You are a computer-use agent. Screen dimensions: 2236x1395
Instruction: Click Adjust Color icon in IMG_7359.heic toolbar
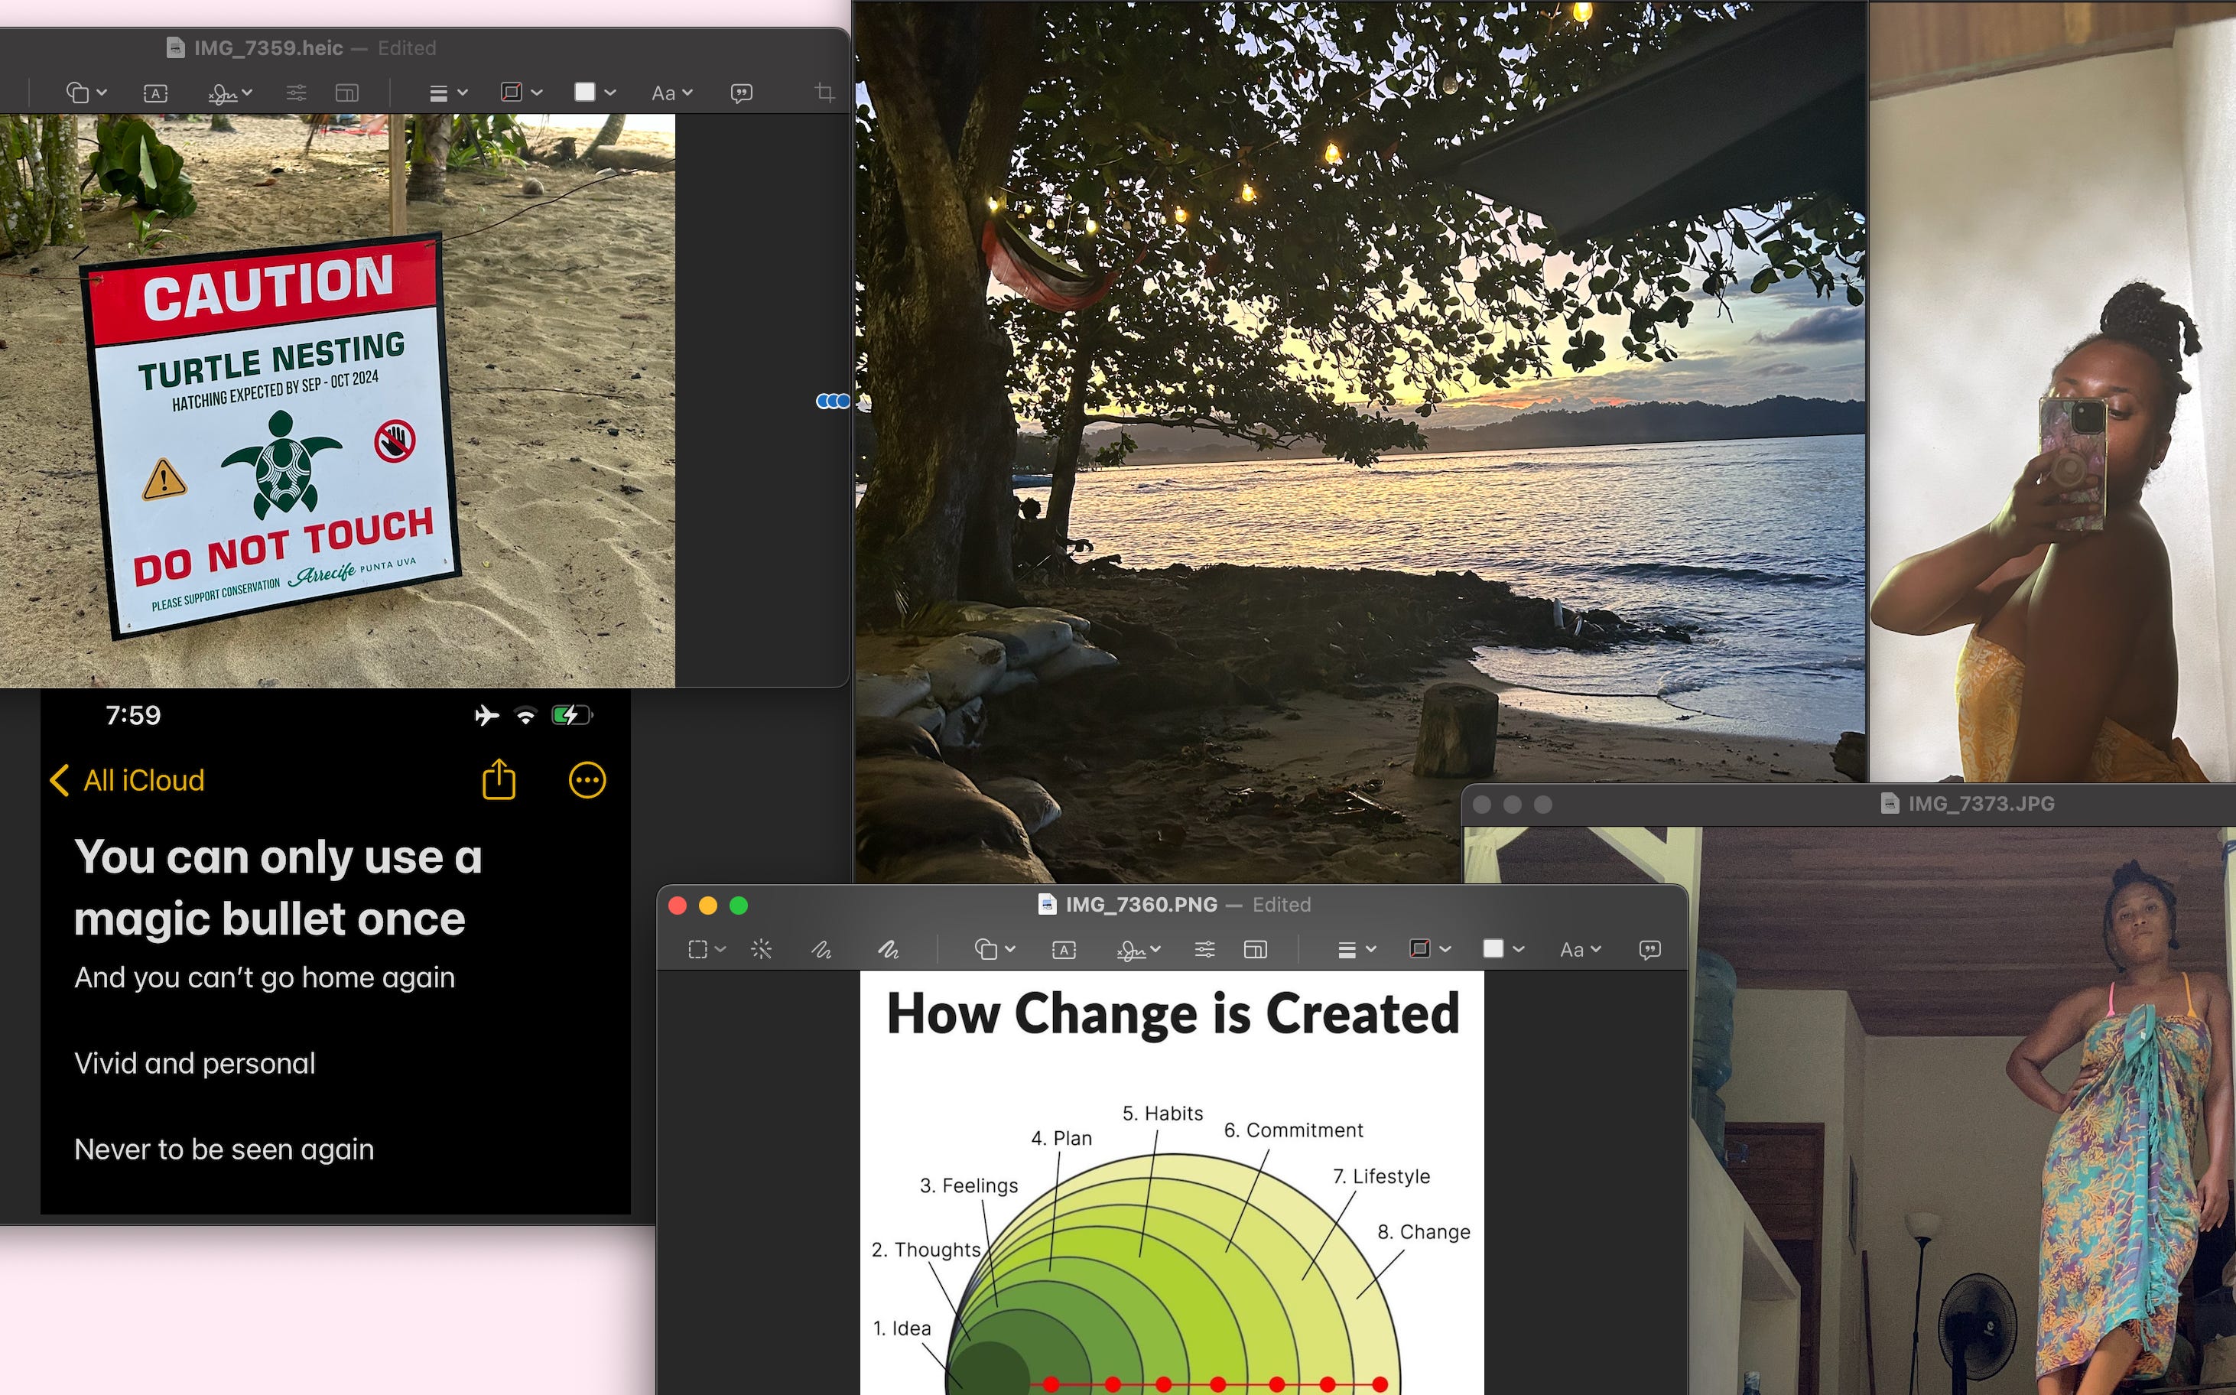coord(296,93)
